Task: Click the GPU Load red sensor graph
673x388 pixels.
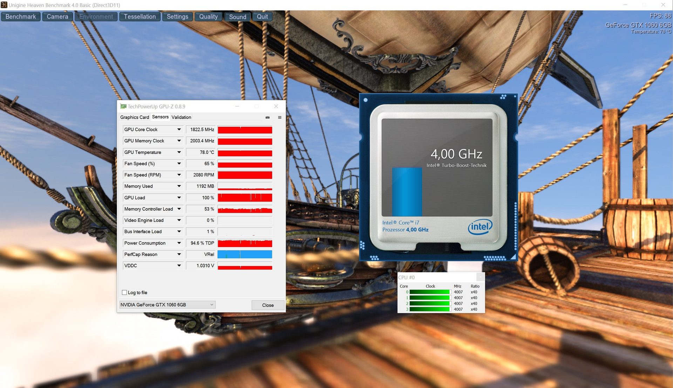Action: pyautogui.click(x=245, y=198)
